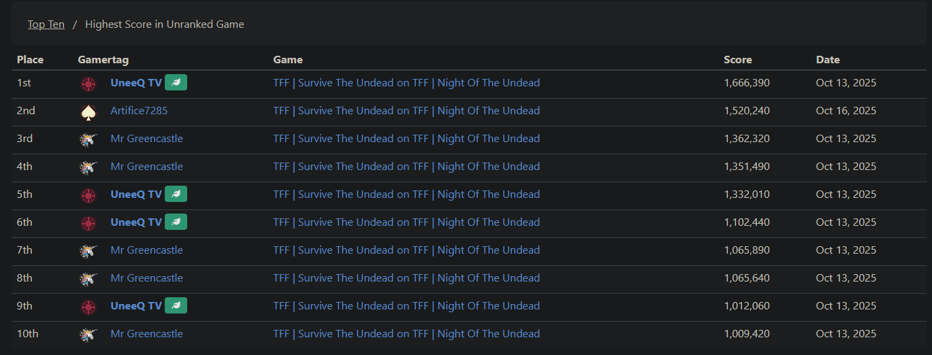
Task: Click the green leaf badge in 1st place row
Action: (x=176, y=83)
